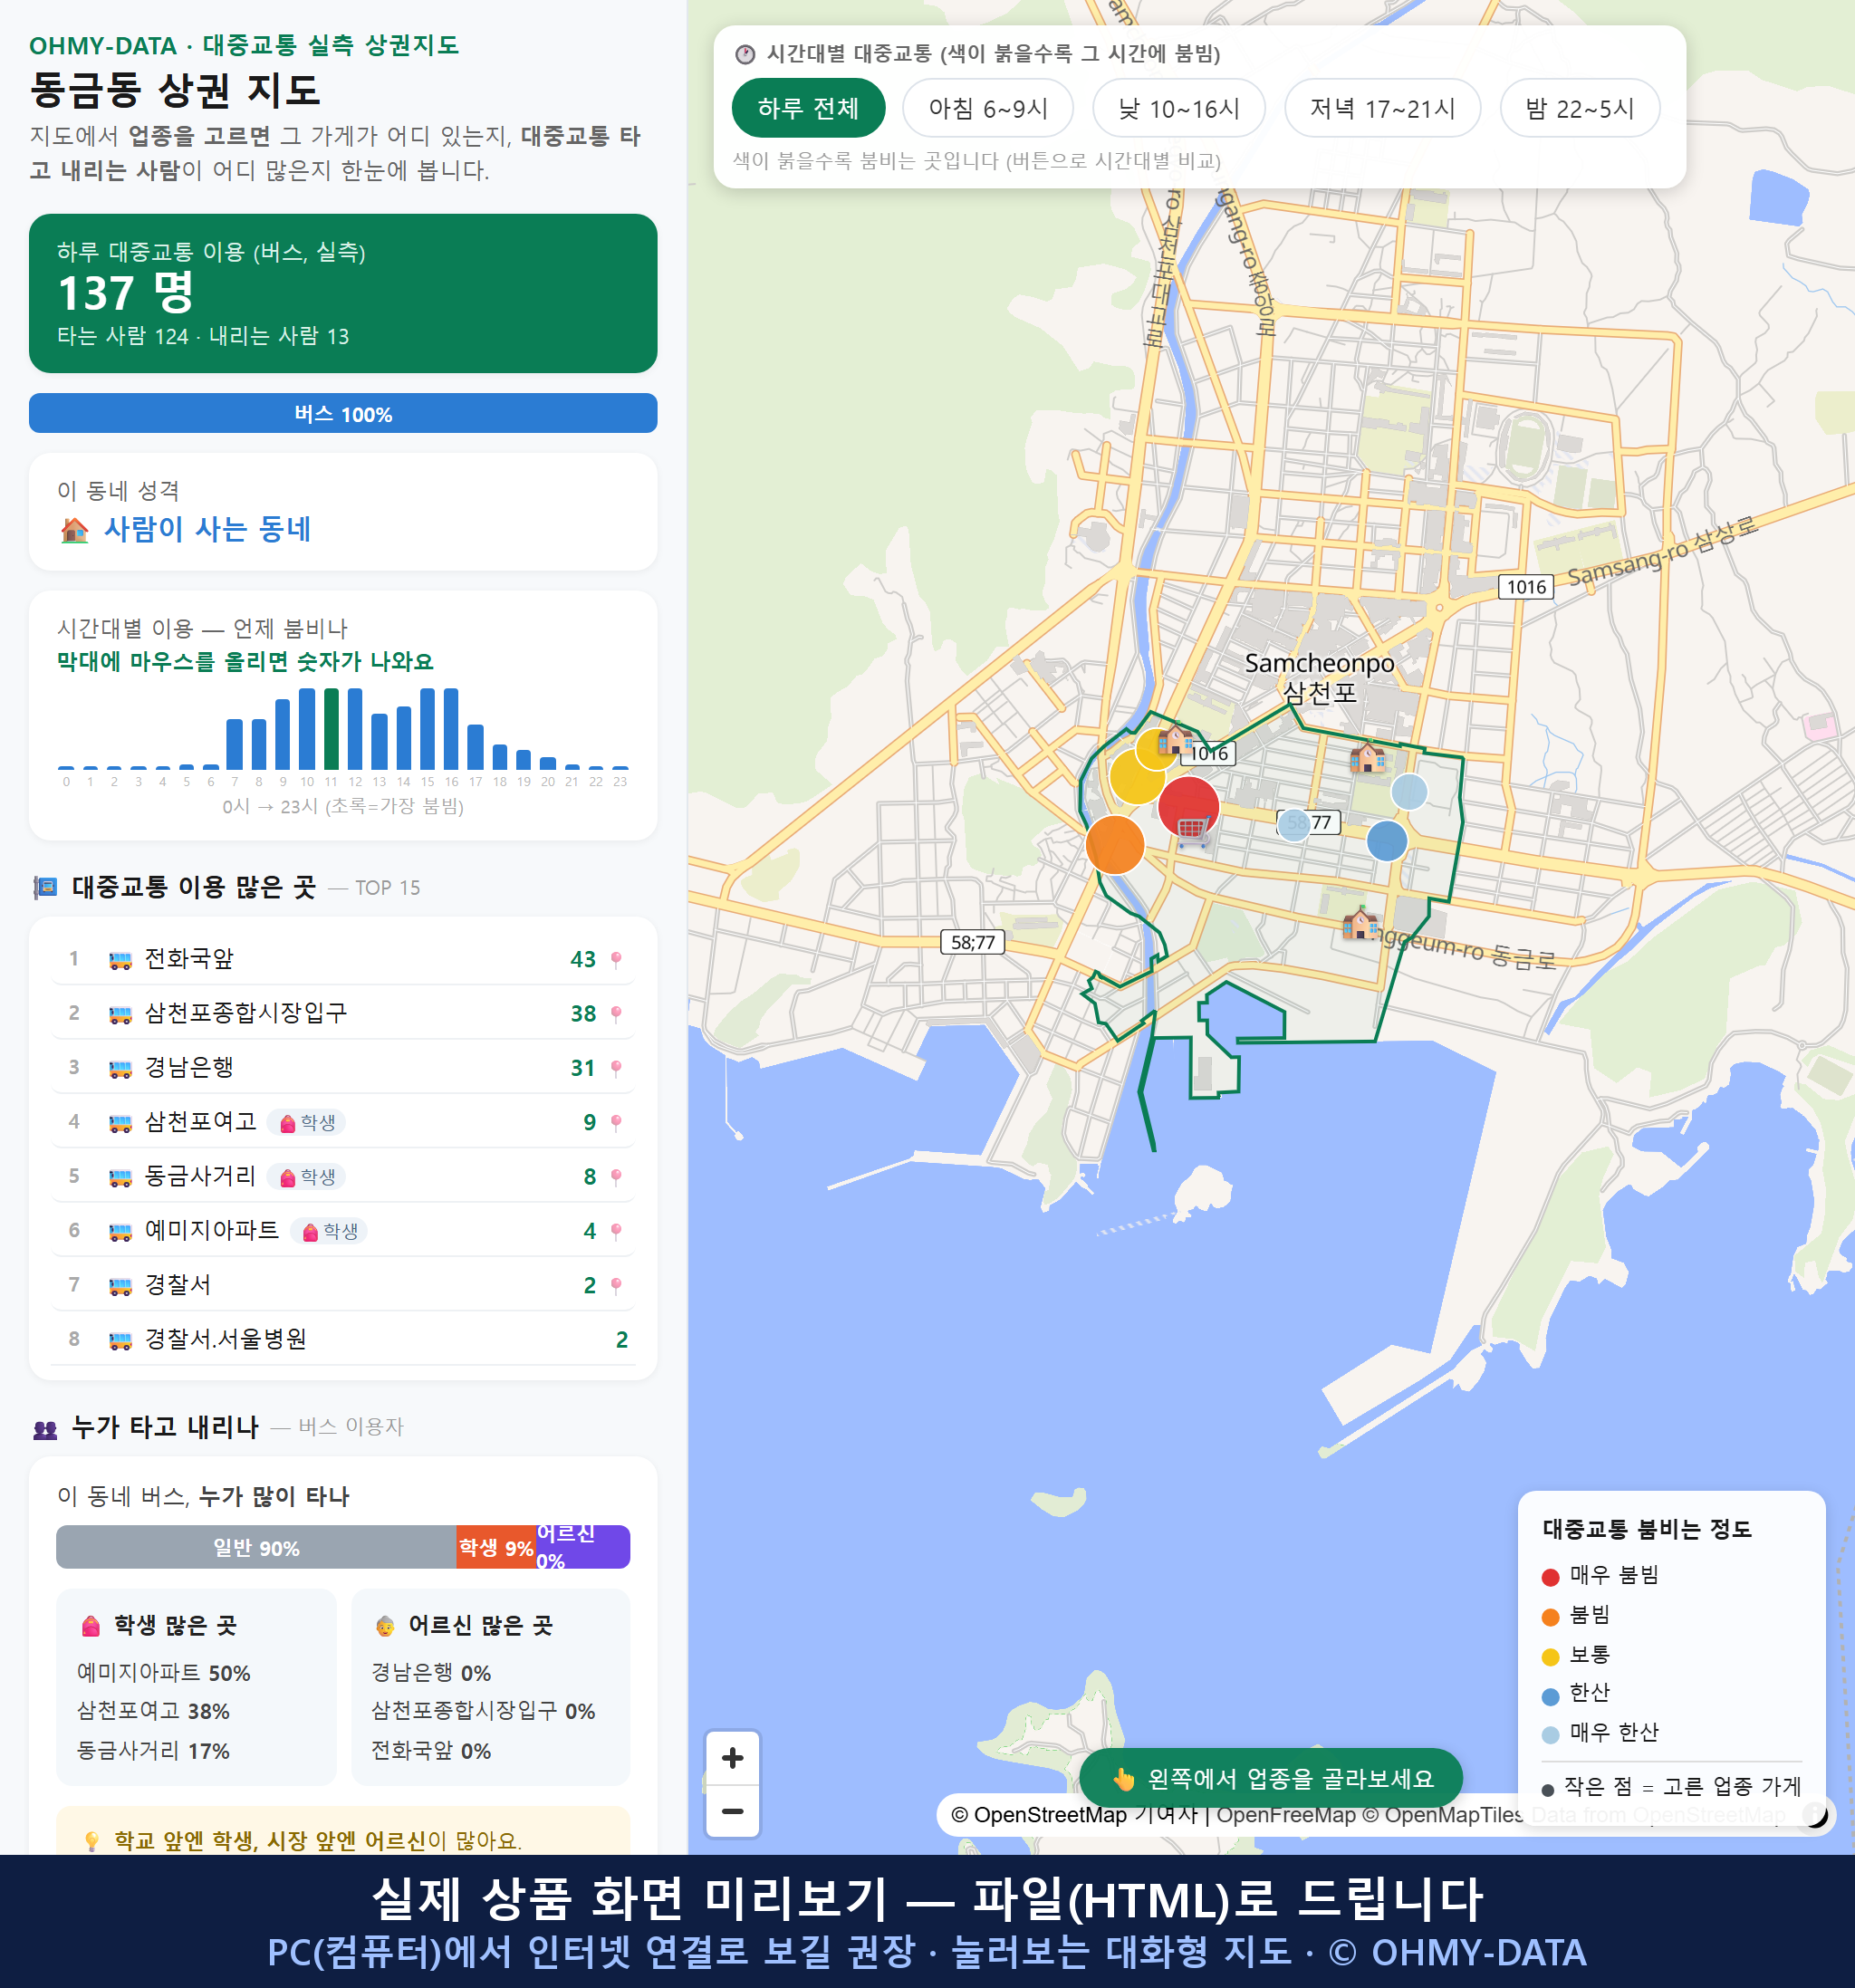Viewport: 1855px width, 1988px height.
Task: Click the pin icon beside 예미지아파트
Action: [616, 1230]
